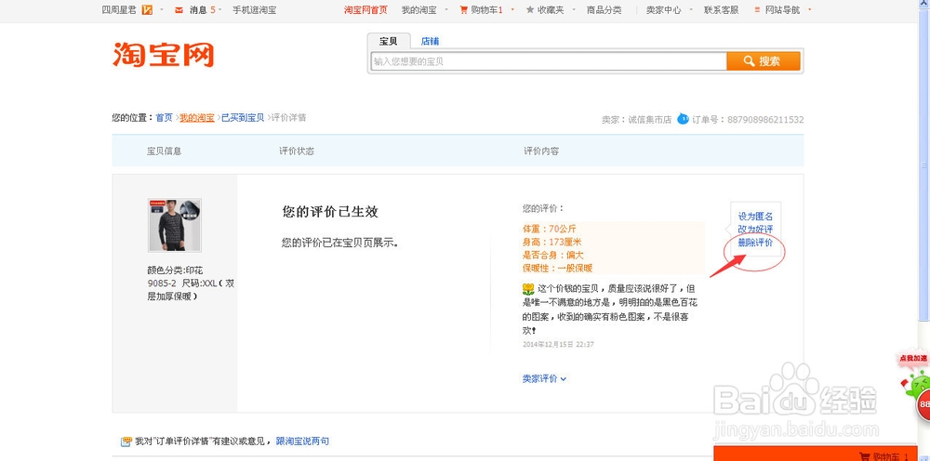Click the floating cart icon at bottom right

pyautogui.click(x=865, y=456)
